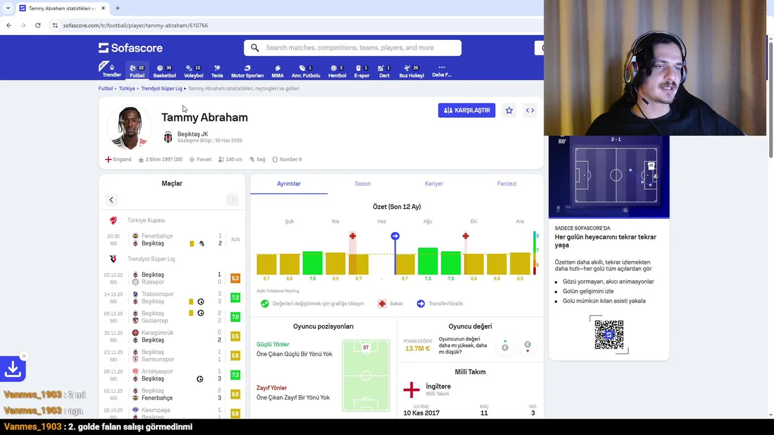Screen dimensions: 774x435
Task: Open the Trendyol Süper Lig matches header
Action: [x=172, y=259]
